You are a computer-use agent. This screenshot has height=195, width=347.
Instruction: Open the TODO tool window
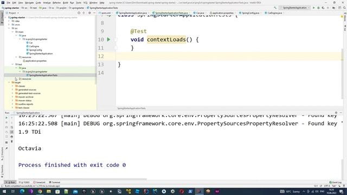(24, 183)
